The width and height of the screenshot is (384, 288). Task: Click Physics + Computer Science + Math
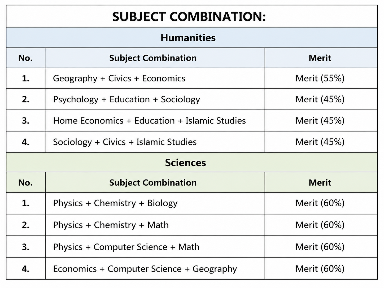pos(126,247)
